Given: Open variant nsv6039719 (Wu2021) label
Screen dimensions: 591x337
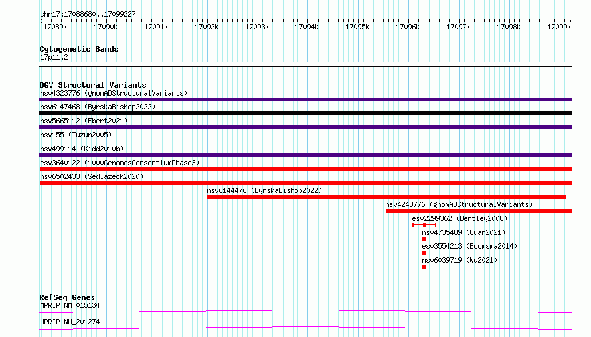Looking at the screenshot, I should point(460,260).
